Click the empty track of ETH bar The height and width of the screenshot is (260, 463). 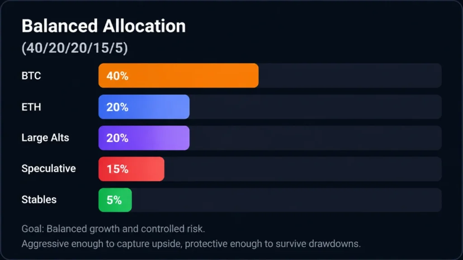316,107
